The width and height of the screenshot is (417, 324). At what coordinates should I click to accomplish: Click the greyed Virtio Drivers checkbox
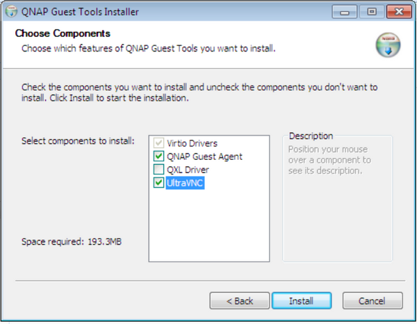[x=158, y=143]
